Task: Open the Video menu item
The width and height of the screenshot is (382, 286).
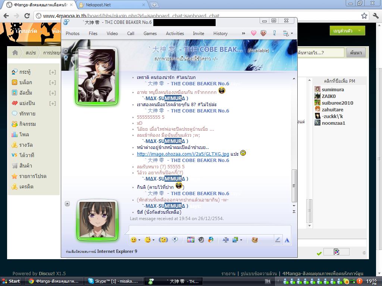Action: pos(112,33)
